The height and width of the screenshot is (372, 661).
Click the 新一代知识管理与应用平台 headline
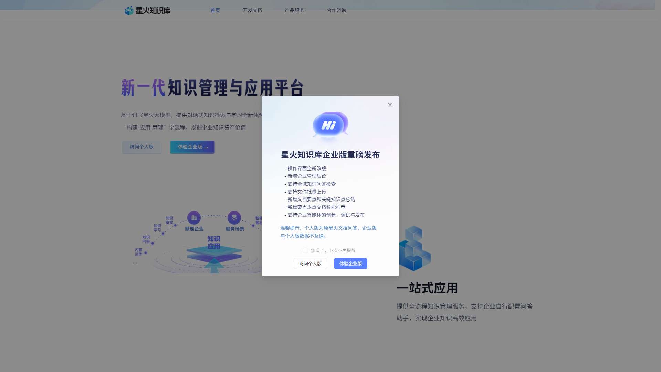(x=212, y=87)
